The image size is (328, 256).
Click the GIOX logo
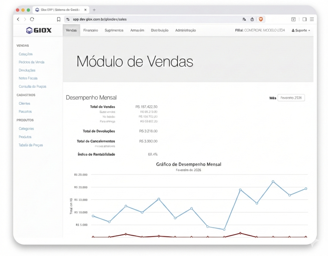[x=38, y=30]
